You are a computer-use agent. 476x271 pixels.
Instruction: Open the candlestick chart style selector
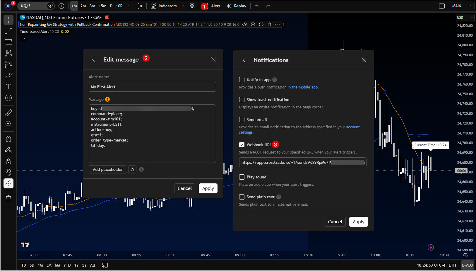pyautogui.click(x=140, y=6)
